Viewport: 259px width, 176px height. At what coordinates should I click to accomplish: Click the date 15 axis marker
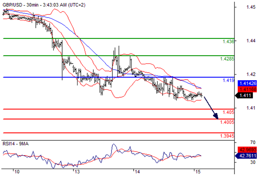click(197, 172)
